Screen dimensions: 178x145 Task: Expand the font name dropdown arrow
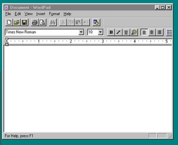point(81,32)
